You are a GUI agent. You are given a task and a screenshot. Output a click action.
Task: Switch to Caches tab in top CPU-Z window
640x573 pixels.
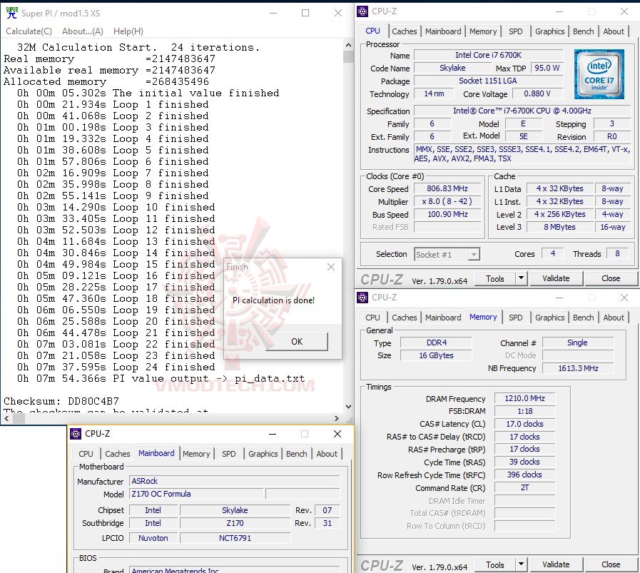[404, 31]
